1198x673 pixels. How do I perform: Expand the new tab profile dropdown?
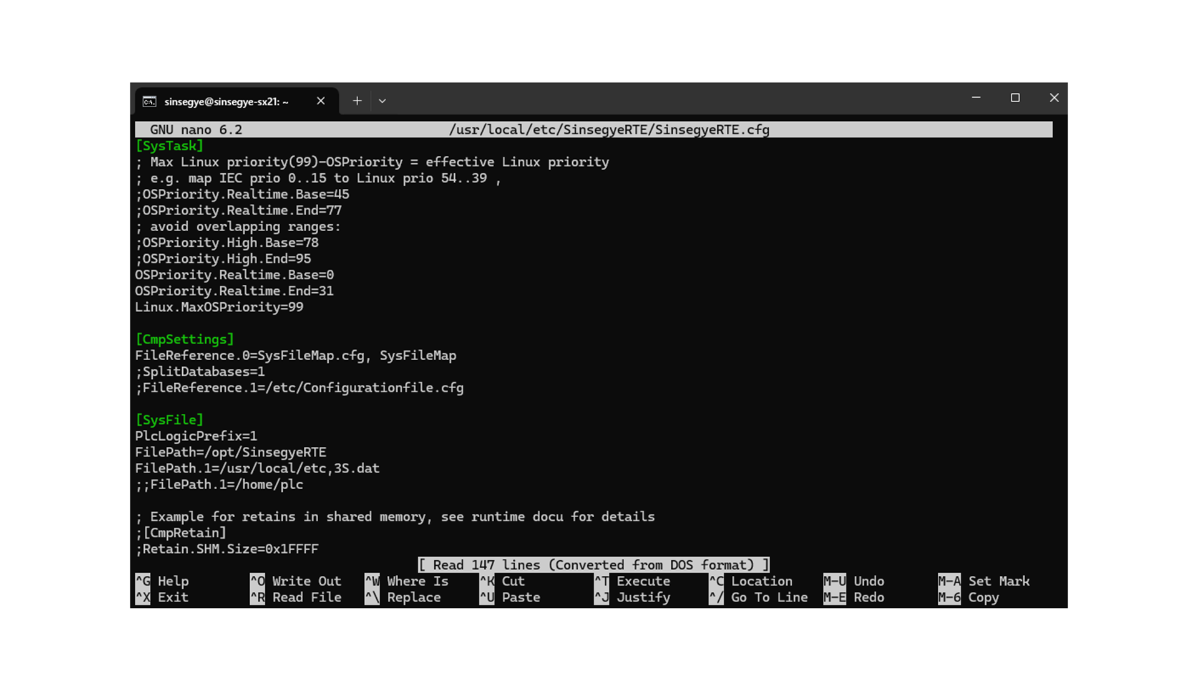[x=382, y=101]
